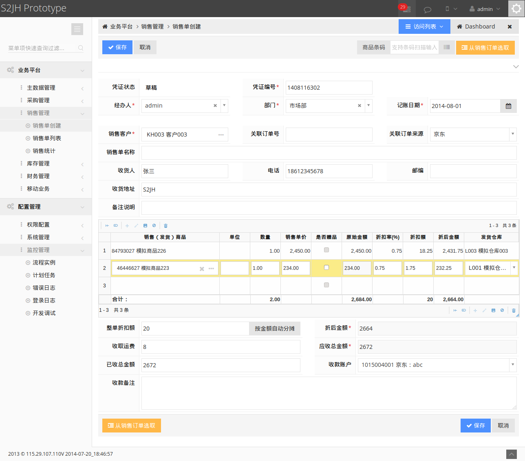
Task: Click the home icon in breadcrumb
Action: (x=105, y=26)
